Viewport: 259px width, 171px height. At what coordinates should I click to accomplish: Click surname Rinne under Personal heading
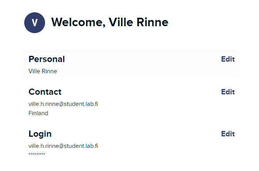[50, 71]
